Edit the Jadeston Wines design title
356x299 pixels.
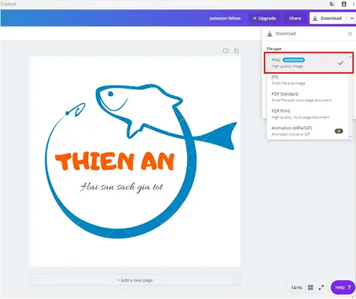click(225, 18)
